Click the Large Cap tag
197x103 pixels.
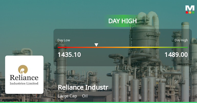pos(67,96)
